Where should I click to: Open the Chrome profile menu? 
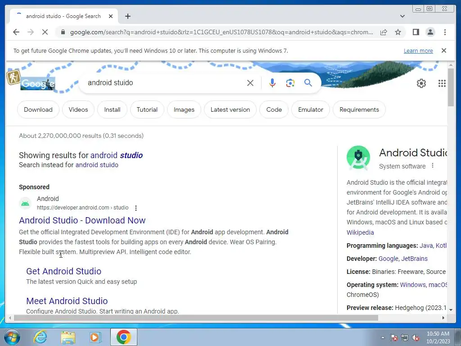tap(430, 32)
